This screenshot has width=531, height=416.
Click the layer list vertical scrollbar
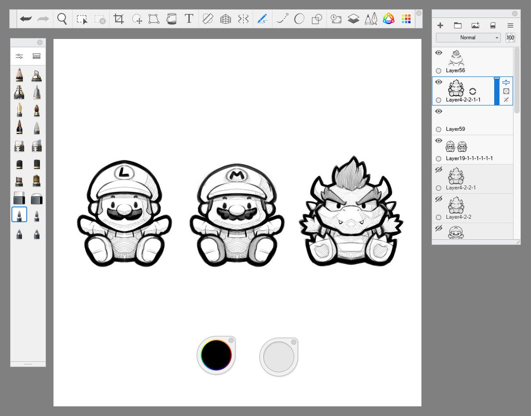pyautogui.click(x=516, y=79)
